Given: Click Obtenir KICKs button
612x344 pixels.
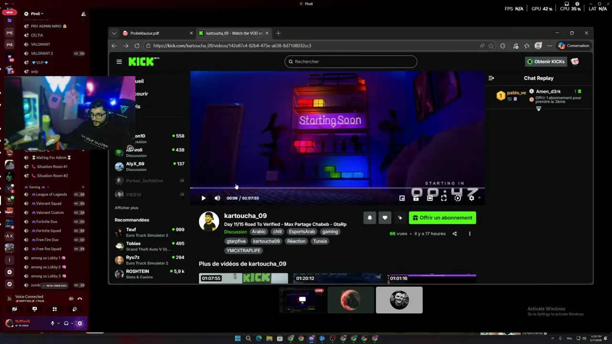Looking at the screenshot, I should pyautogui.click(x=546, y=62).
